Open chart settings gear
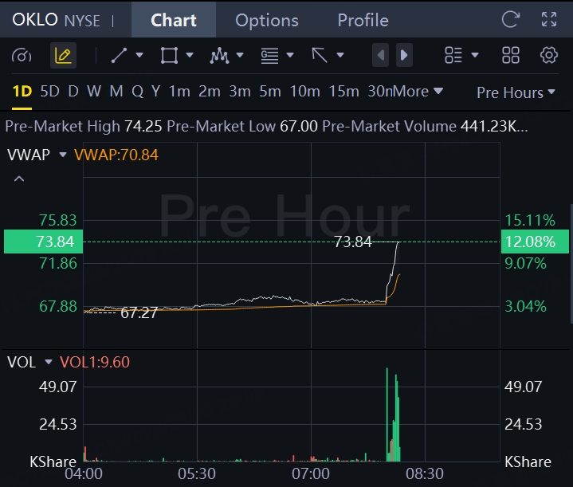 pos(549,55)
